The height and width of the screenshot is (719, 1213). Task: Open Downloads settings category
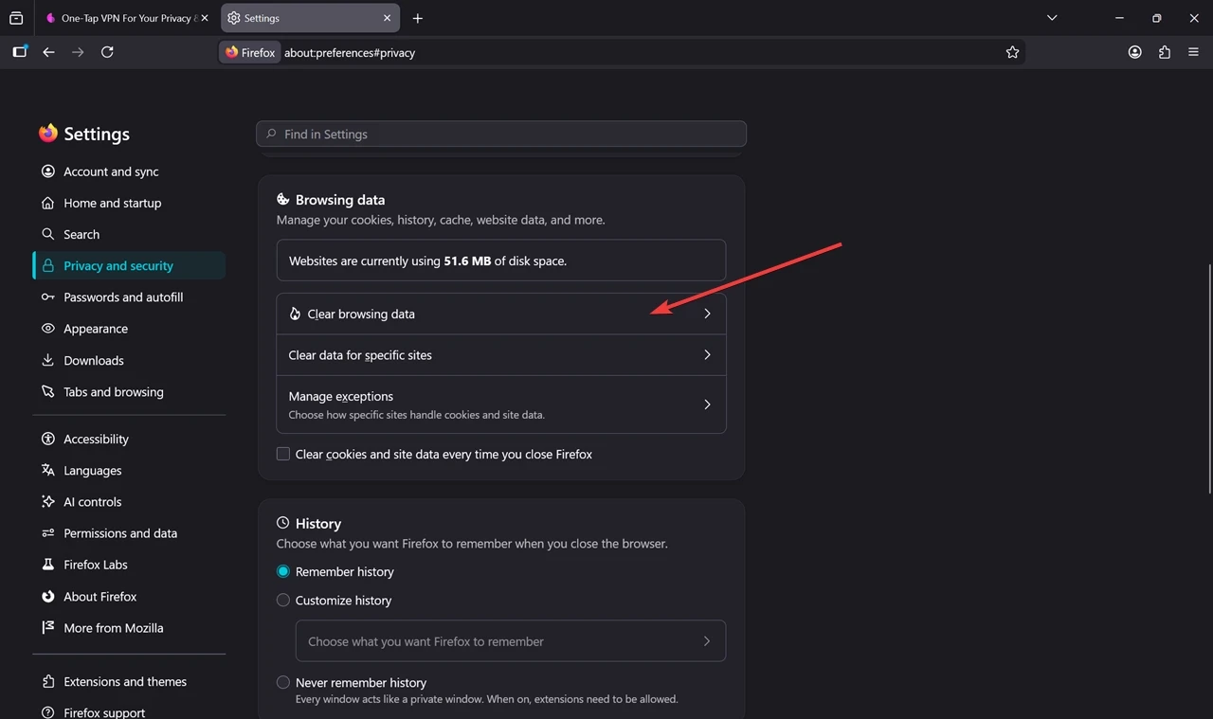pyautogui.click(x=129, y=360)
